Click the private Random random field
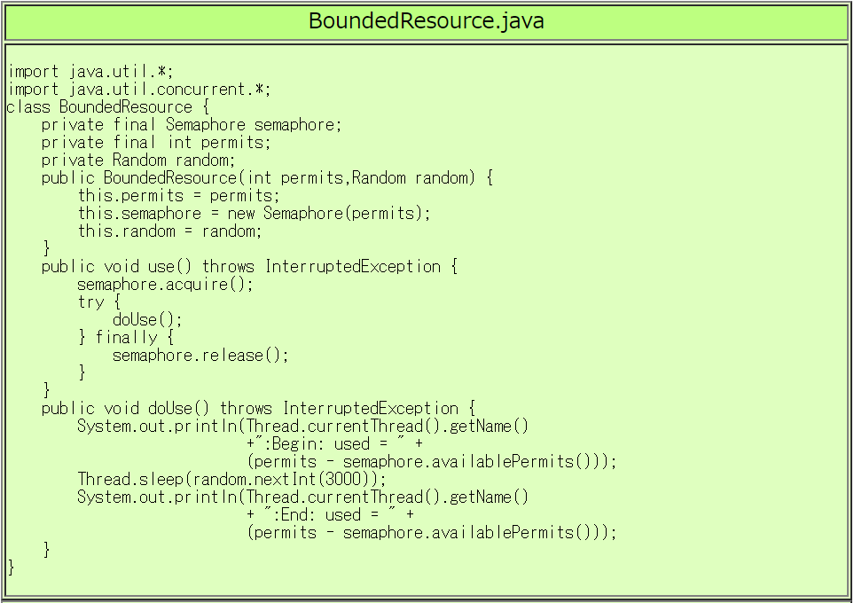This screenshot has height=603, width=854. [138, 161]
